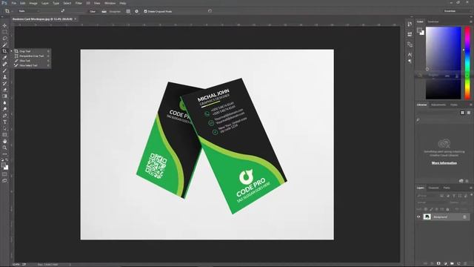Select the Eyedropper tool
The width and height of the screenshot is (474, 267).
coord(4,58)
